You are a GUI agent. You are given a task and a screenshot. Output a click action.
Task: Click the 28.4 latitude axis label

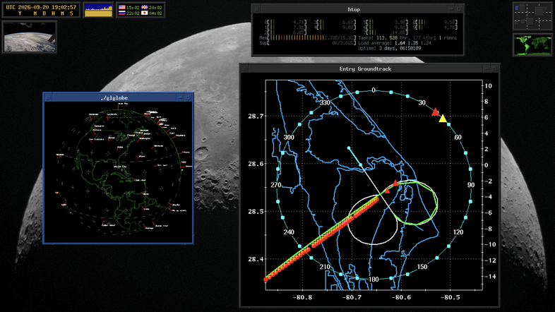coord(256,259)
